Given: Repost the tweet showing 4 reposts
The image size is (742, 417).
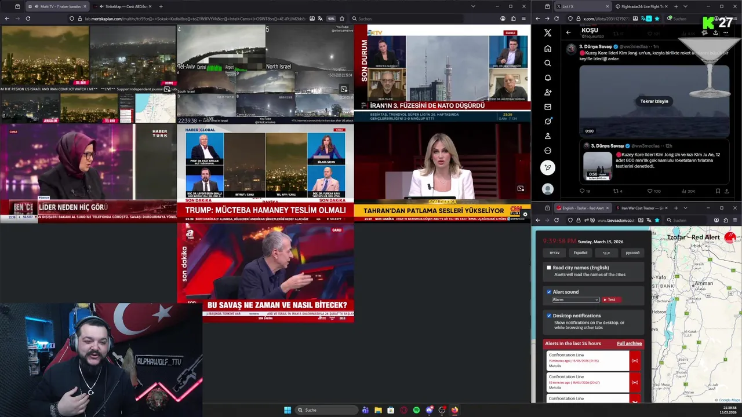Looking at the screenshot, I should 617,191.
